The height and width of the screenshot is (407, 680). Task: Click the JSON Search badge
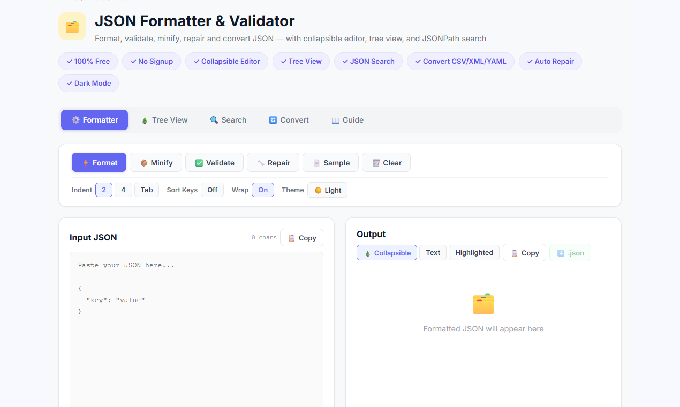point(368,61)
